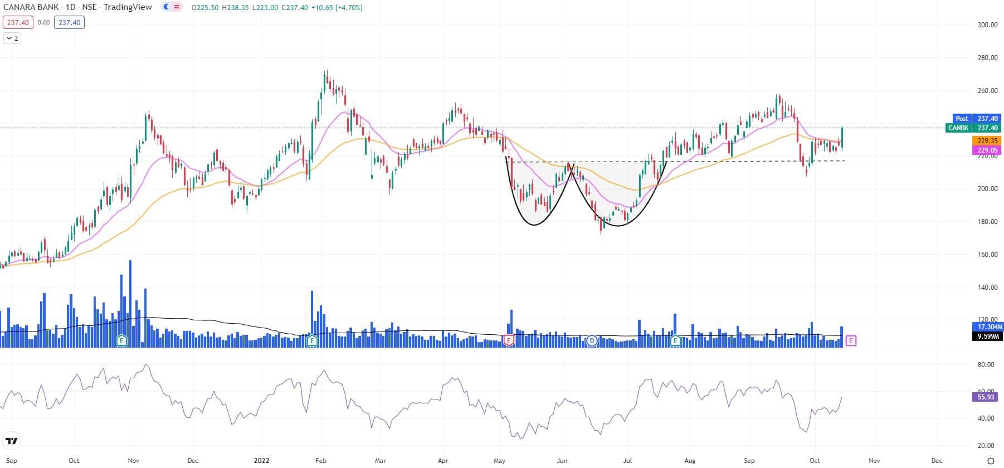Image resolution: width=1004 pixels, height=468 pixels.
Task: Click the February 2022 earnings E marker
Action: click(x=312, y=340)
